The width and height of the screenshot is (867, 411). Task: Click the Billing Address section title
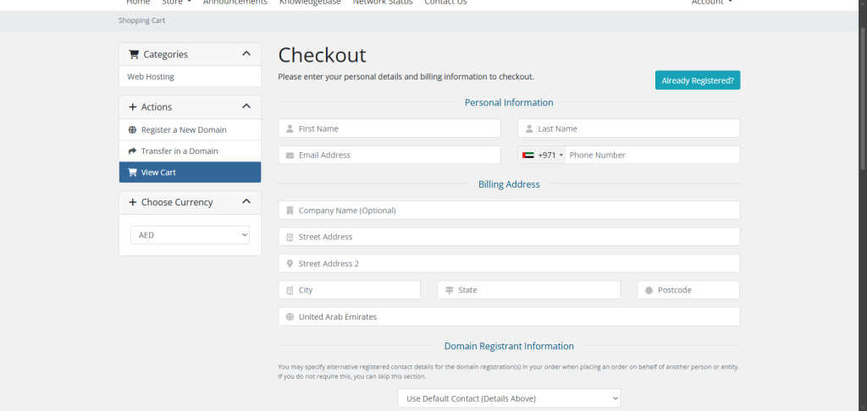pos(509,184)
